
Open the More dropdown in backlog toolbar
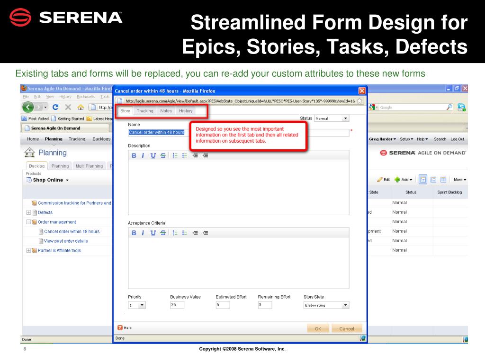coord(460,180)
